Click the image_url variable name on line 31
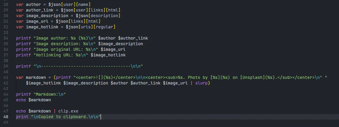 click(37, 21)
